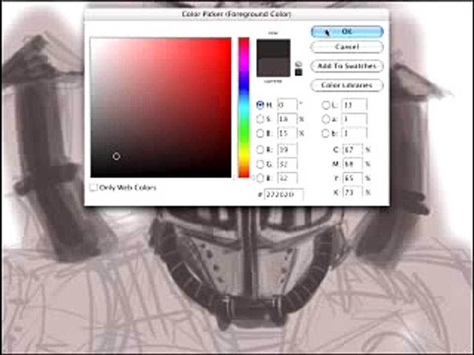
Task: Click the out-of-gamut warning icon
Action: pyautogui.click(x=298, y=64)
